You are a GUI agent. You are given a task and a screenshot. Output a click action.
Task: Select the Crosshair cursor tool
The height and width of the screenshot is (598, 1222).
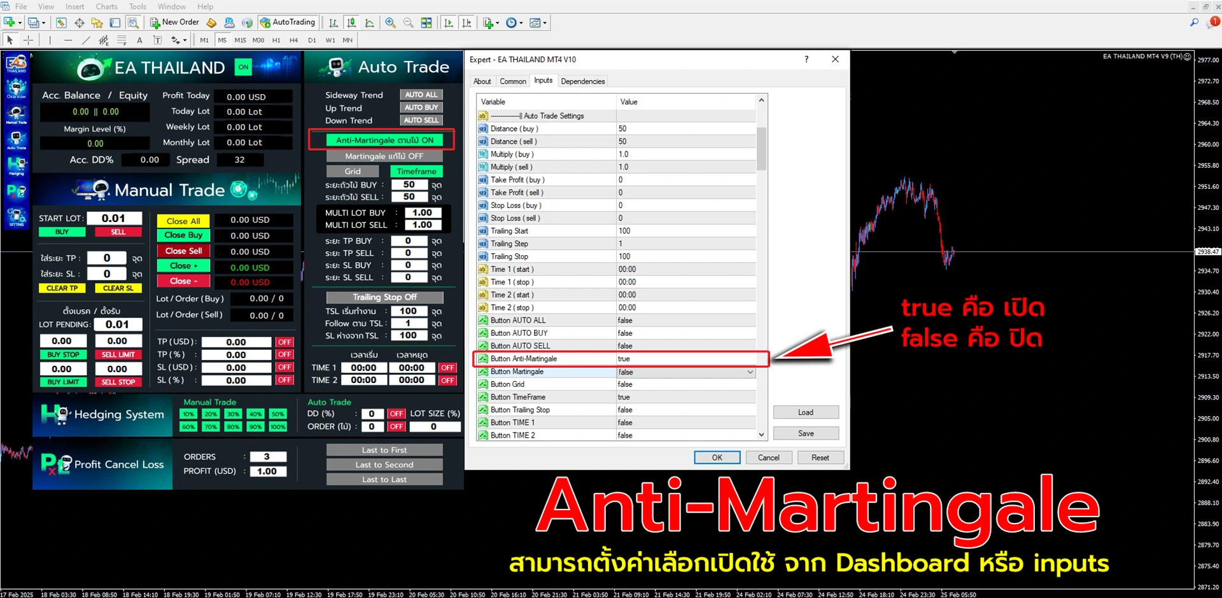pyautogui.click(x=29, y=40)
